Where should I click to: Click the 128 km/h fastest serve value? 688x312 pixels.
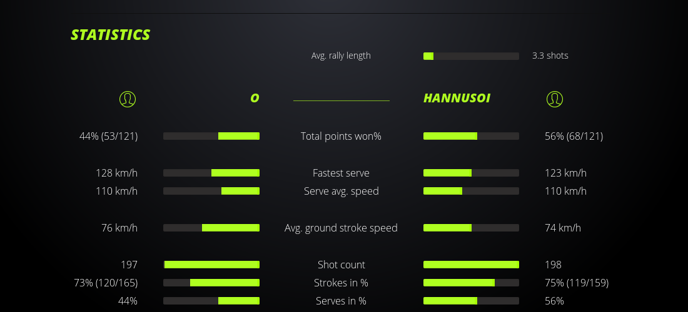point(116,173)
